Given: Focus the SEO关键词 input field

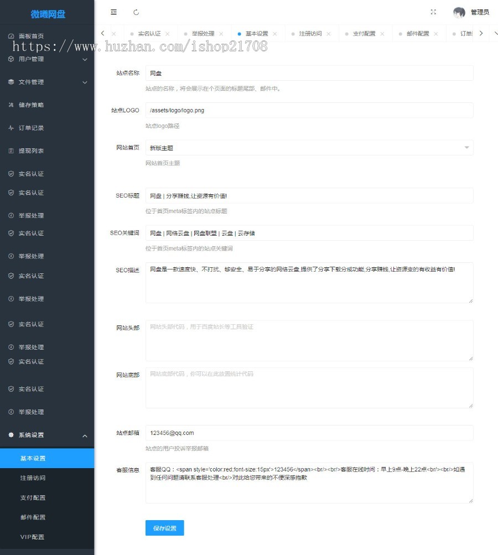Looking at the screenshot, I should point(309,233).
